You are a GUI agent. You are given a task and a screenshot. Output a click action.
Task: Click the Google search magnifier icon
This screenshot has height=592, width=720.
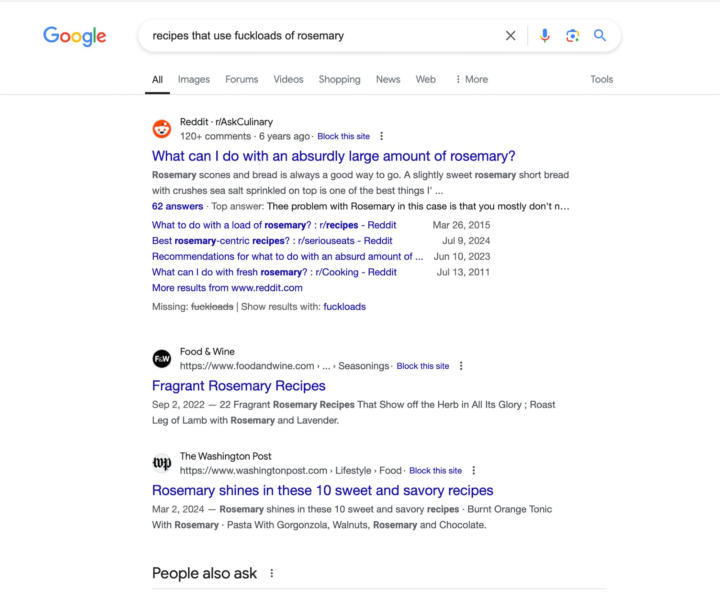click(600, 35)
